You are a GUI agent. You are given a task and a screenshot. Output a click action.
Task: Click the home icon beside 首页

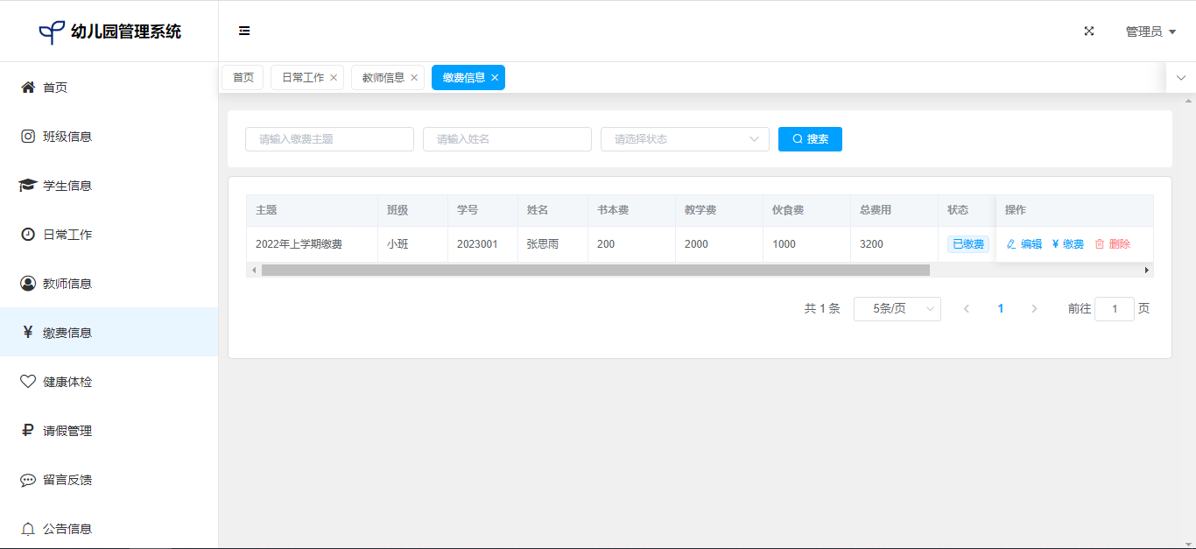click(28, 88)
